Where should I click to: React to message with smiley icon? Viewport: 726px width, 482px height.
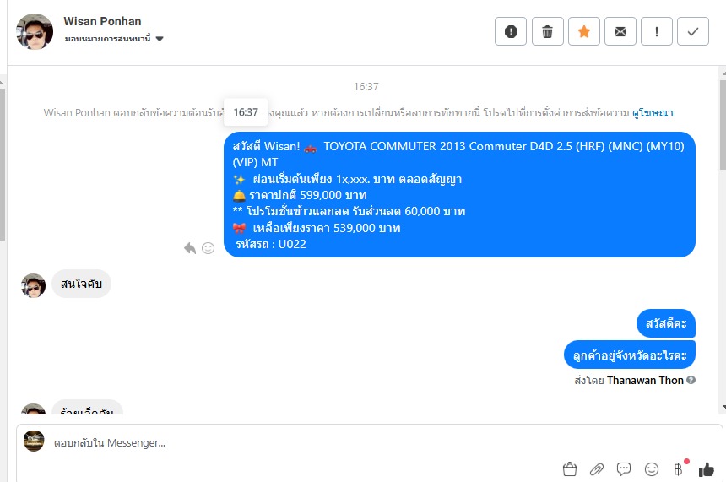pos(209,248)
